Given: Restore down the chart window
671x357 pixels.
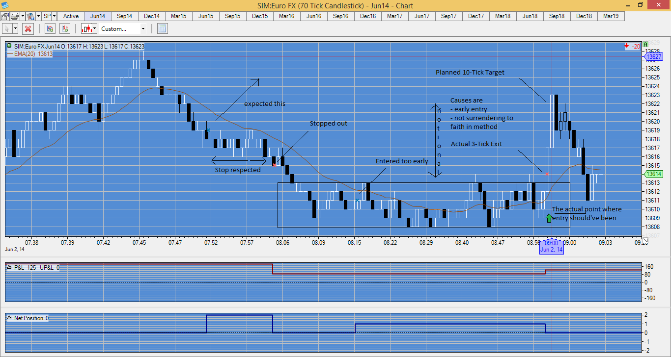Looking at the screenshot, I should pyautogui.click(x=640, y=5).
